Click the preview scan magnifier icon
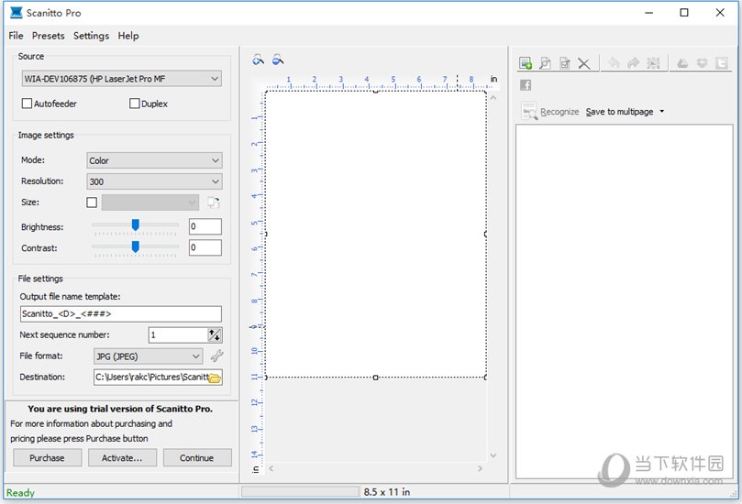 (x=545, y=63)
